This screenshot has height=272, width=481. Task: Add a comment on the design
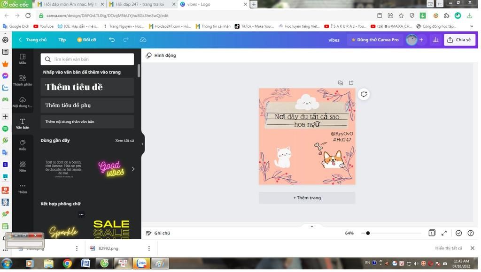coord(364,94)
